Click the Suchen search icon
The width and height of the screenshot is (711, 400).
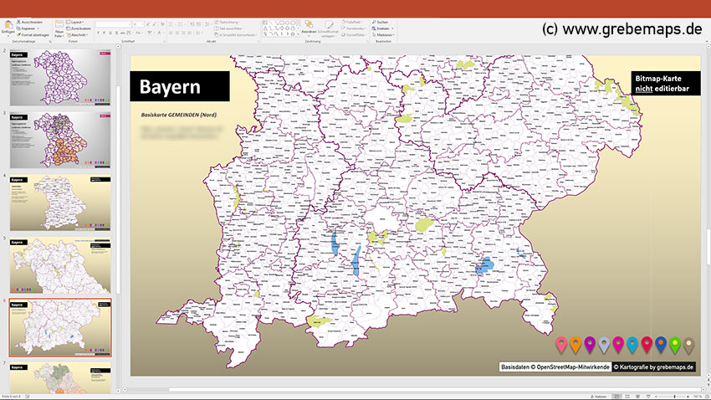(374, 21)
